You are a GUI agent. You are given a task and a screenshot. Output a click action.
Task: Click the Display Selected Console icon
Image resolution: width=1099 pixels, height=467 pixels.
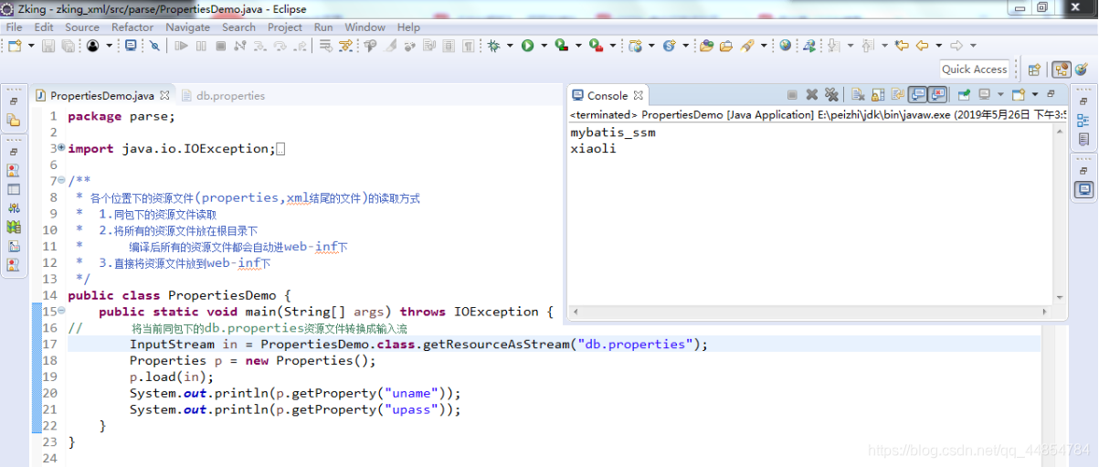tap(983, 94)
